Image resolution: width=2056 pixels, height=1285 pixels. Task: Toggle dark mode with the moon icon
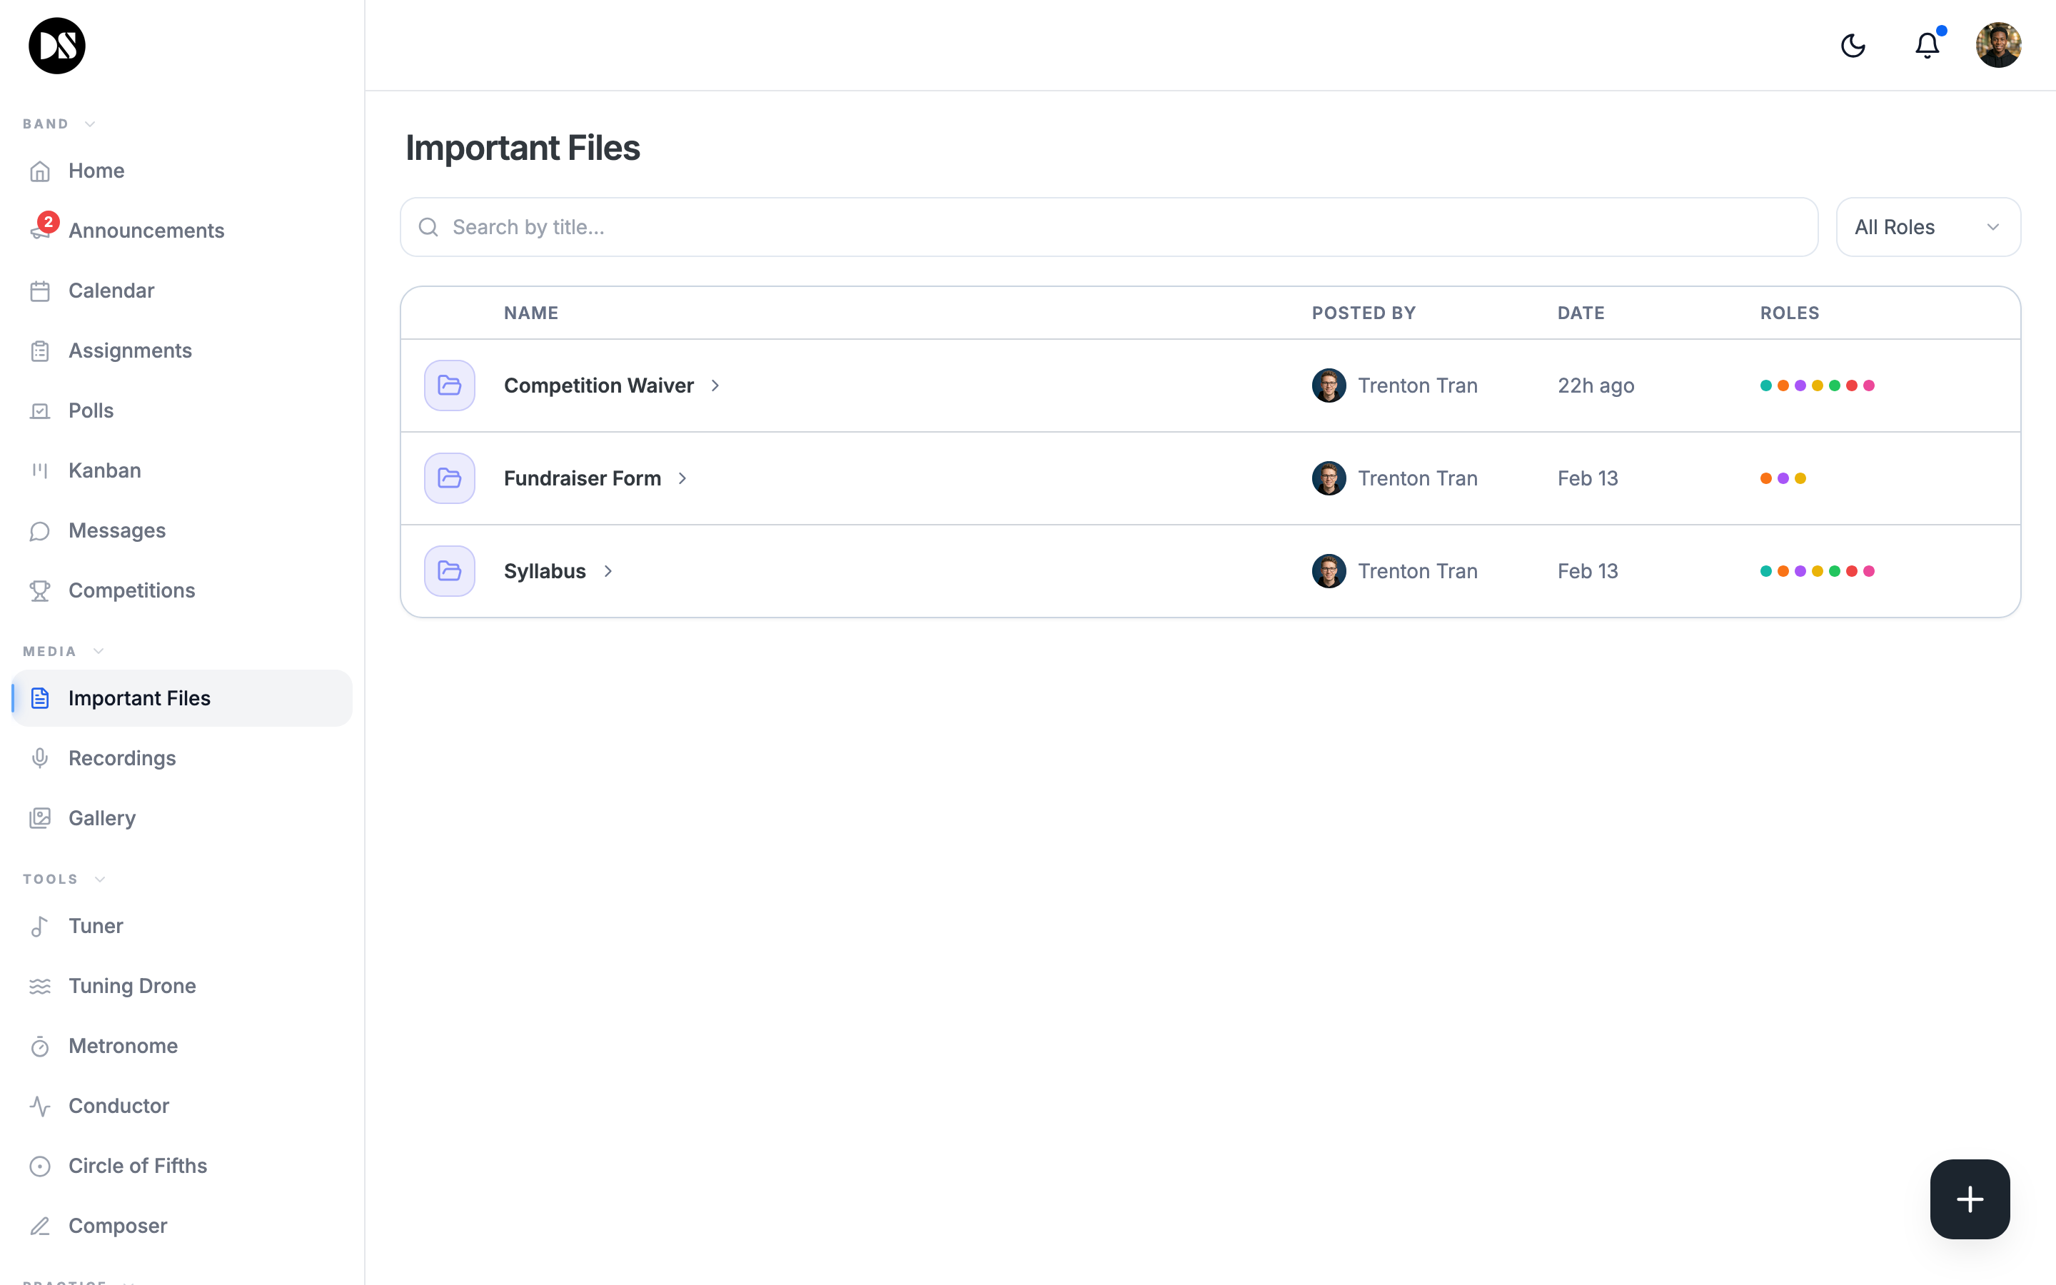point(1853,45)
